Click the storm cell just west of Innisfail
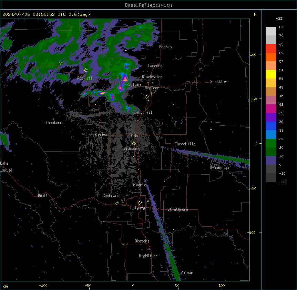Viewport: 297px width, 290px height. coord(129,109)
